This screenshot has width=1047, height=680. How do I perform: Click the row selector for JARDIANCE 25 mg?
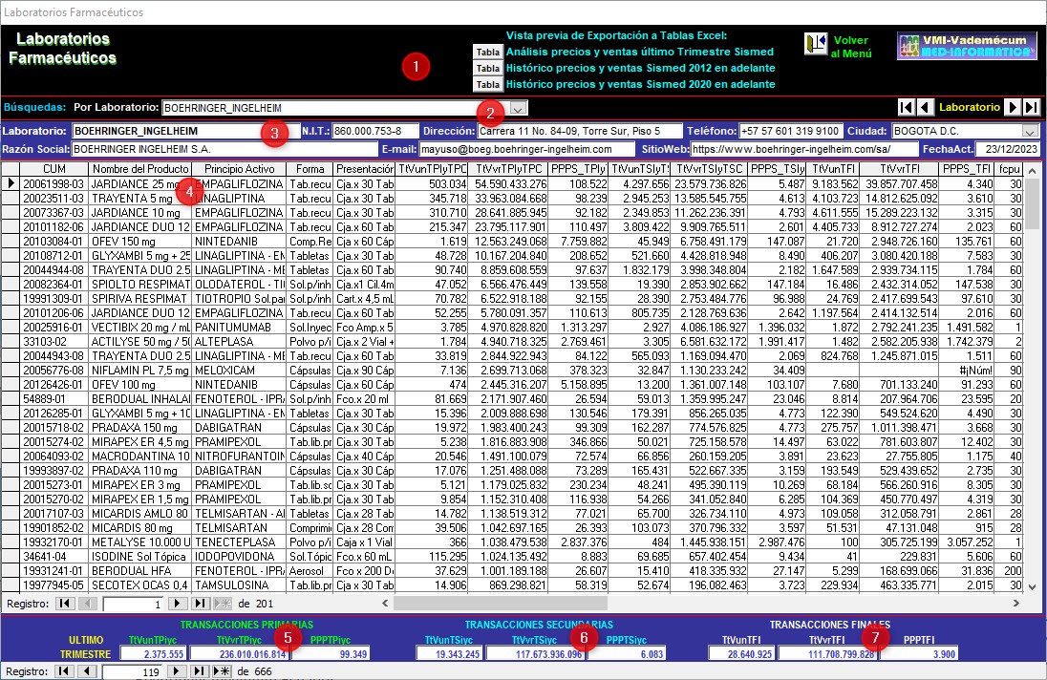click(x=11, y=183)
